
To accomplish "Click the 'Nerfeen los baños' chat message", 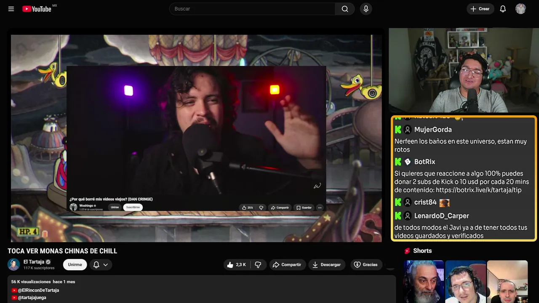I will [x=461, y=146].
